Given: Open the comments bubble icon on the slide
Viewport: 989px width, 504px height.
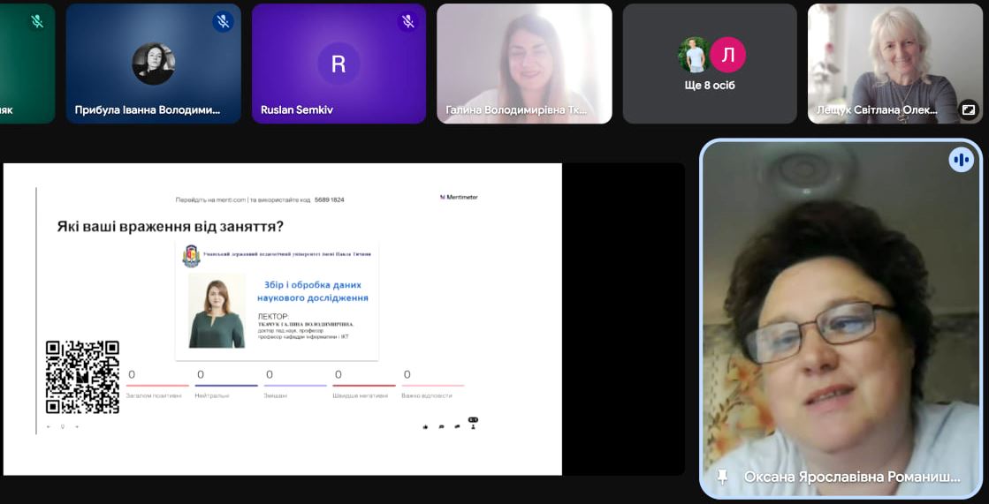Looking at the screenshot, I should 442,426.
